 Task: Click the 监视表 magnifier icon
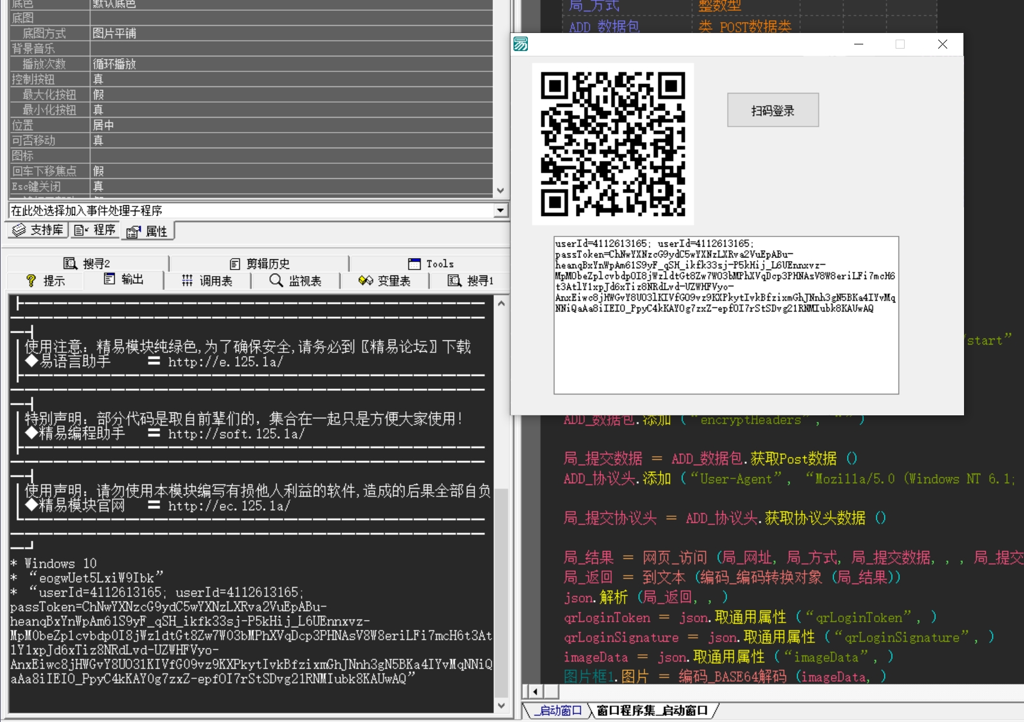pyautogui.click(x=276, y=280)
